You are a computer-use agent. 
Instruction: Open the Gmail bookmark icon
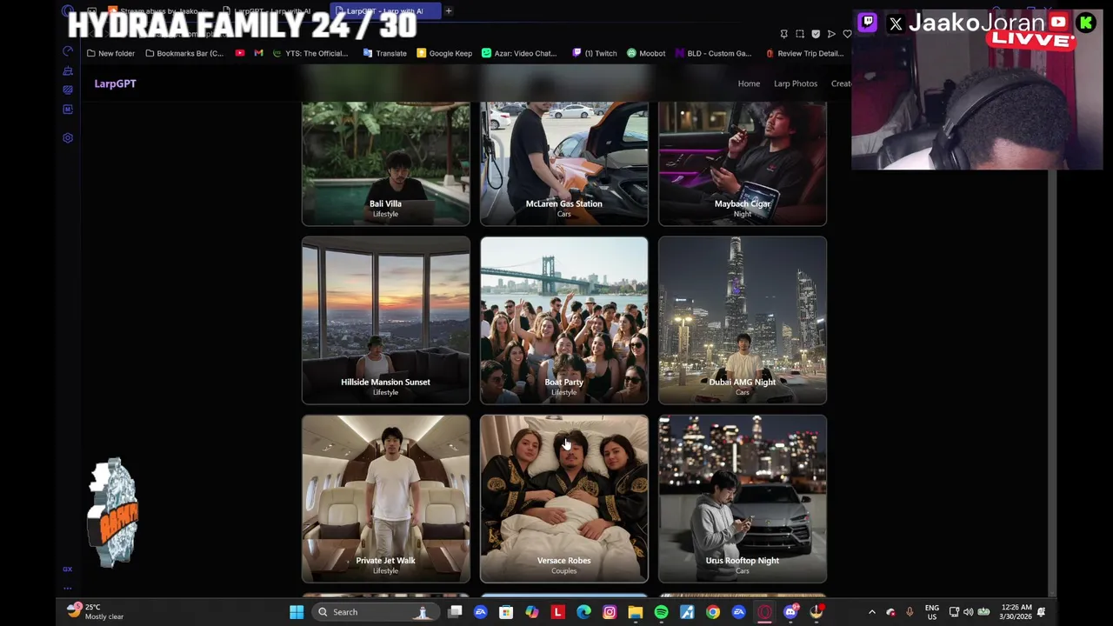(x=258, y=53)
